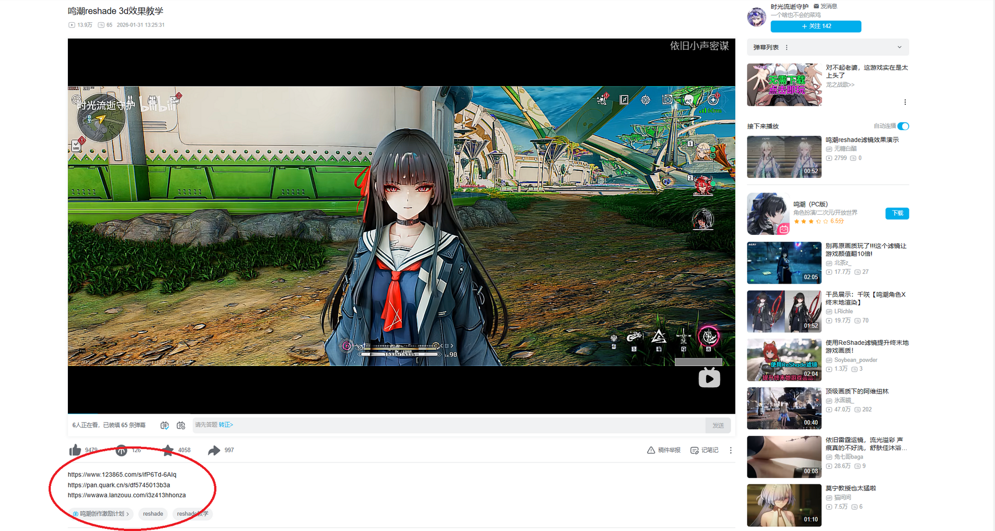Toggle danmaku display icon below the video
Screen dimensions: 995x531
click(165, 425)
